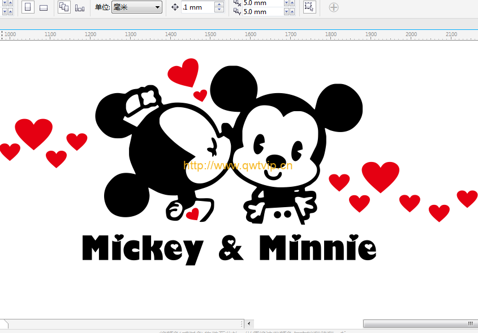This screenshot has height=333, width=478.
Task: Click the duplicate distance Y field 5.0 mm
Action: [x=263, y=12]
